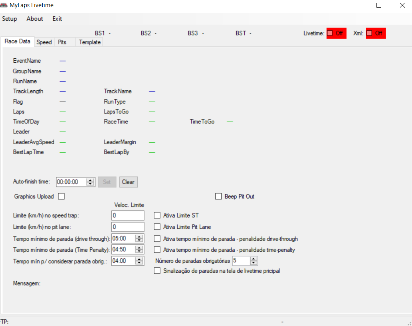Screen dimensions: 412x326
Task: Click the EventName label
Action: 27,61
